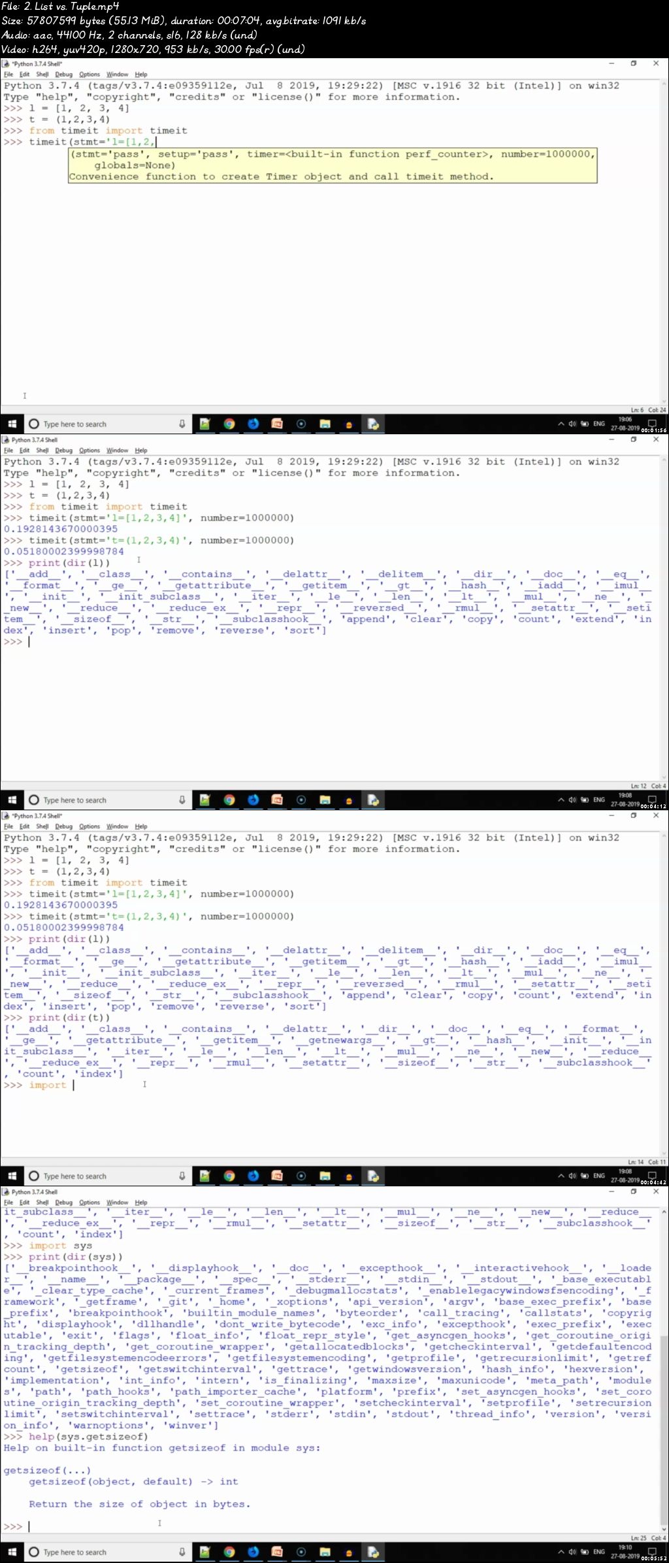
Task: Click the volume tray icon in the 00:05:52 frame
Action: click(x=572, y=1552)
